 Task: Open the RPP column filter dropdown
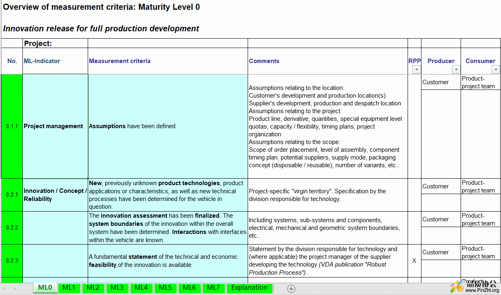pyautogui.click(x=416, y=70)
